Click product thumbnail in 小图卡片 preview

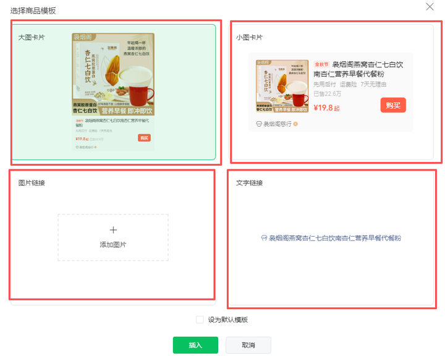282,86
